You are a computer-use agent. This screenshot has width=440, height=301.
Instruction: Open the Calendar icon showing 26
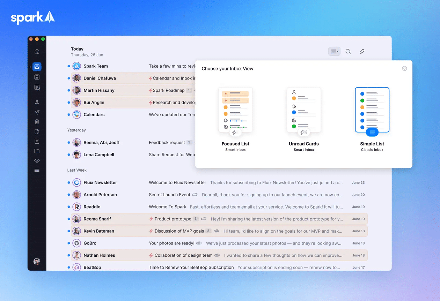(x=37, y=77)
